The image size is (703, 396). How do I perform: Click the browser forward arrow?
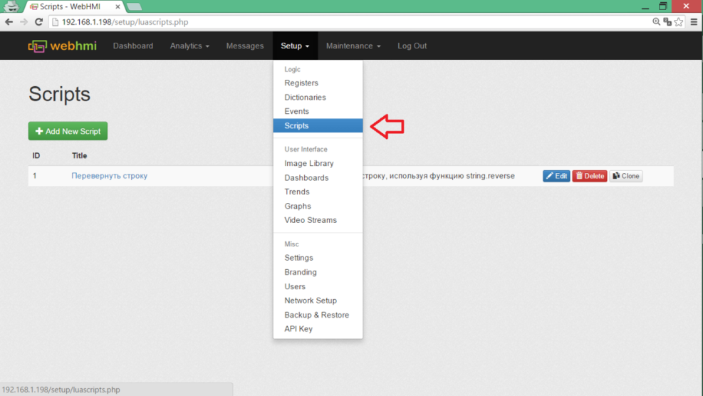(24, 22)
